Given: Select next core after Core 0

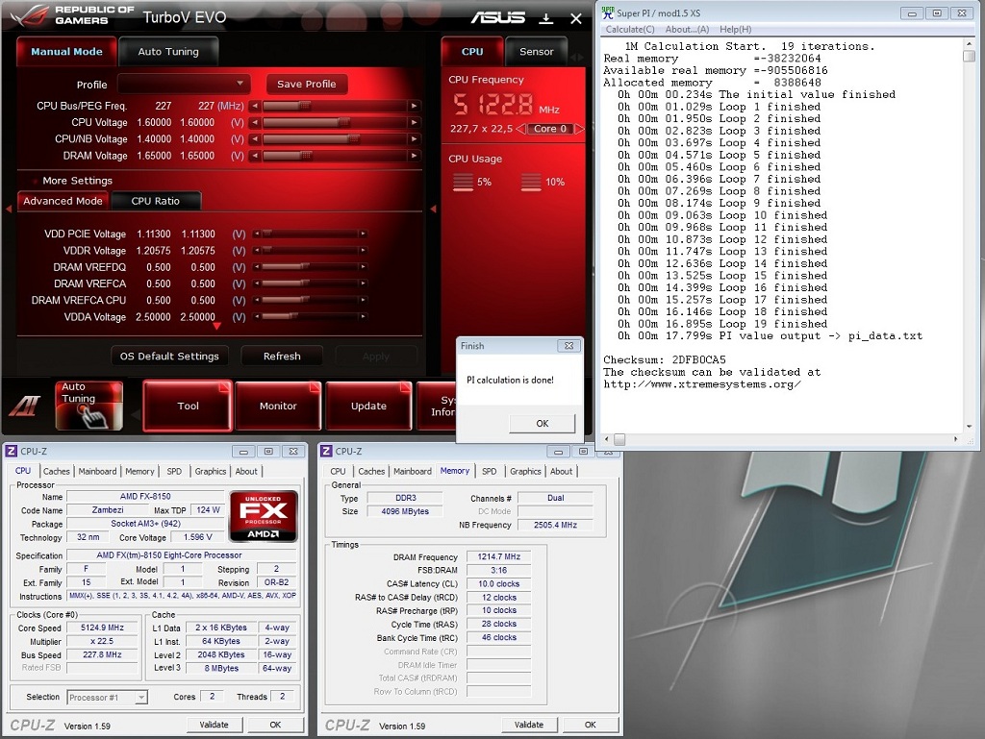Looking at the screenshot, I should [579, 129].
